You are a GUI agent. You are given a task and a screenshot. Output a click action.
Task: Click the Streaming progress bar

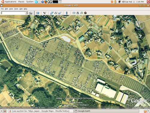click(77, 108)
